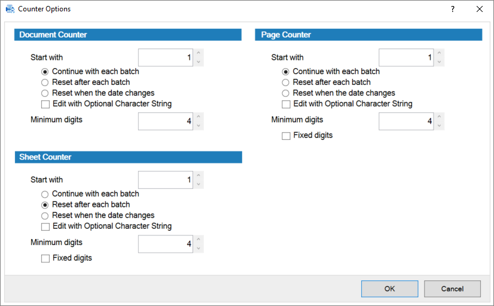The height and width of the screenshot is (306, 494).
Task: Select Sheet Counter Continue with each batch
Action: [x=45, y=194]
